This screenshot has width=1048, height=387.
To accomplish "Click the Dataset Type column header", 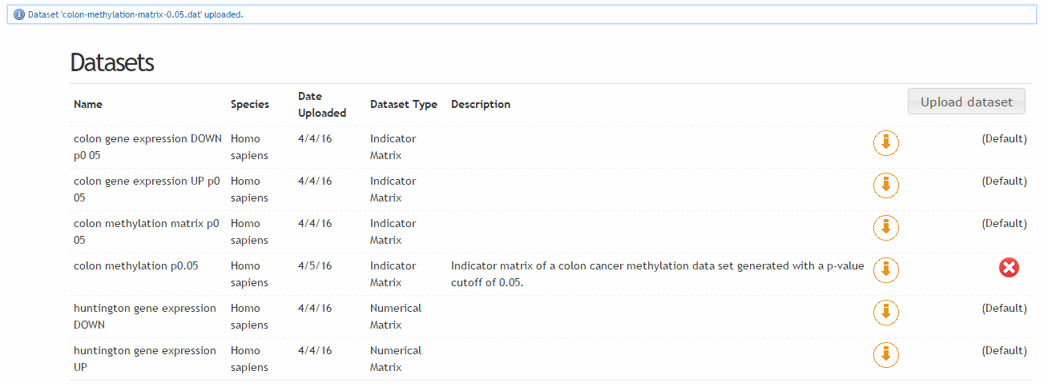I will click(404, 104).
